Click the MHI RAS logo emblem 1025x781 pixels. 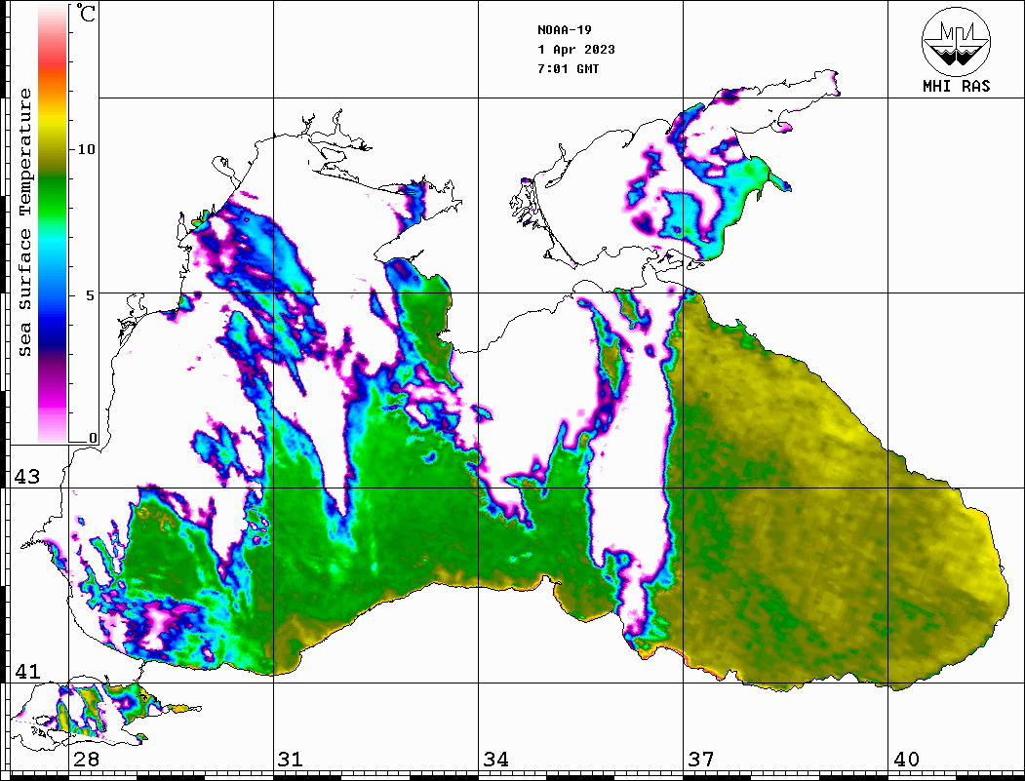(956, 41)
